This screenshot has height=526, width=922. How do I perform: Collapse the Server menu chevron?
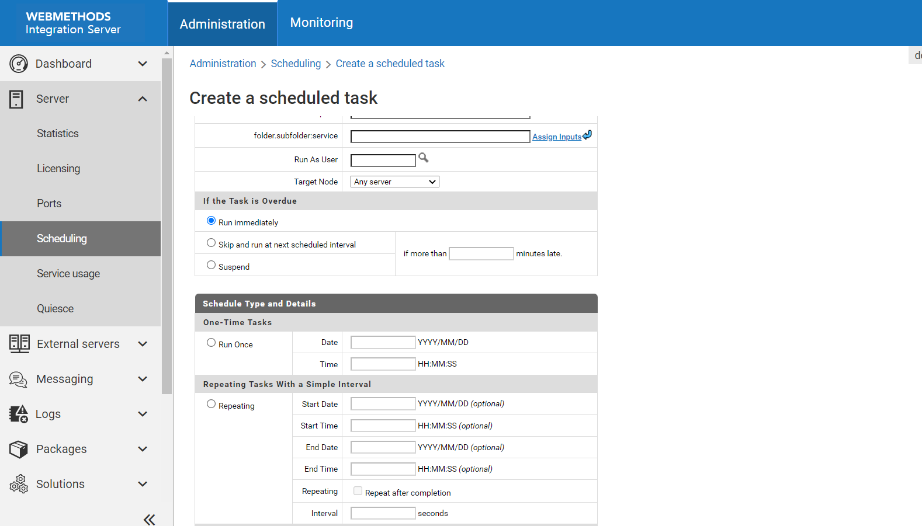[x=143, y=99]
